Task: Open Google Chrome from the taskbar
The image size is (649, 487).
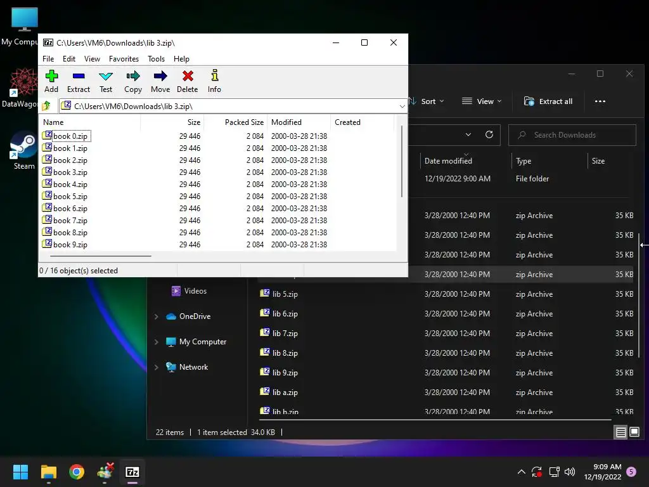Action: coord(77,472)
